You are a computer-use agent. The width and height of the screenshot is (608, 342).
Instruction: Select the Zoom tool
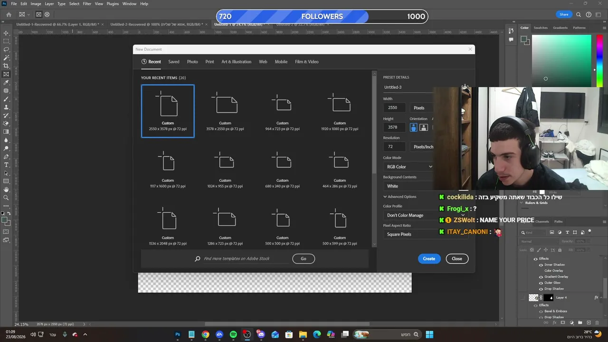6,198
